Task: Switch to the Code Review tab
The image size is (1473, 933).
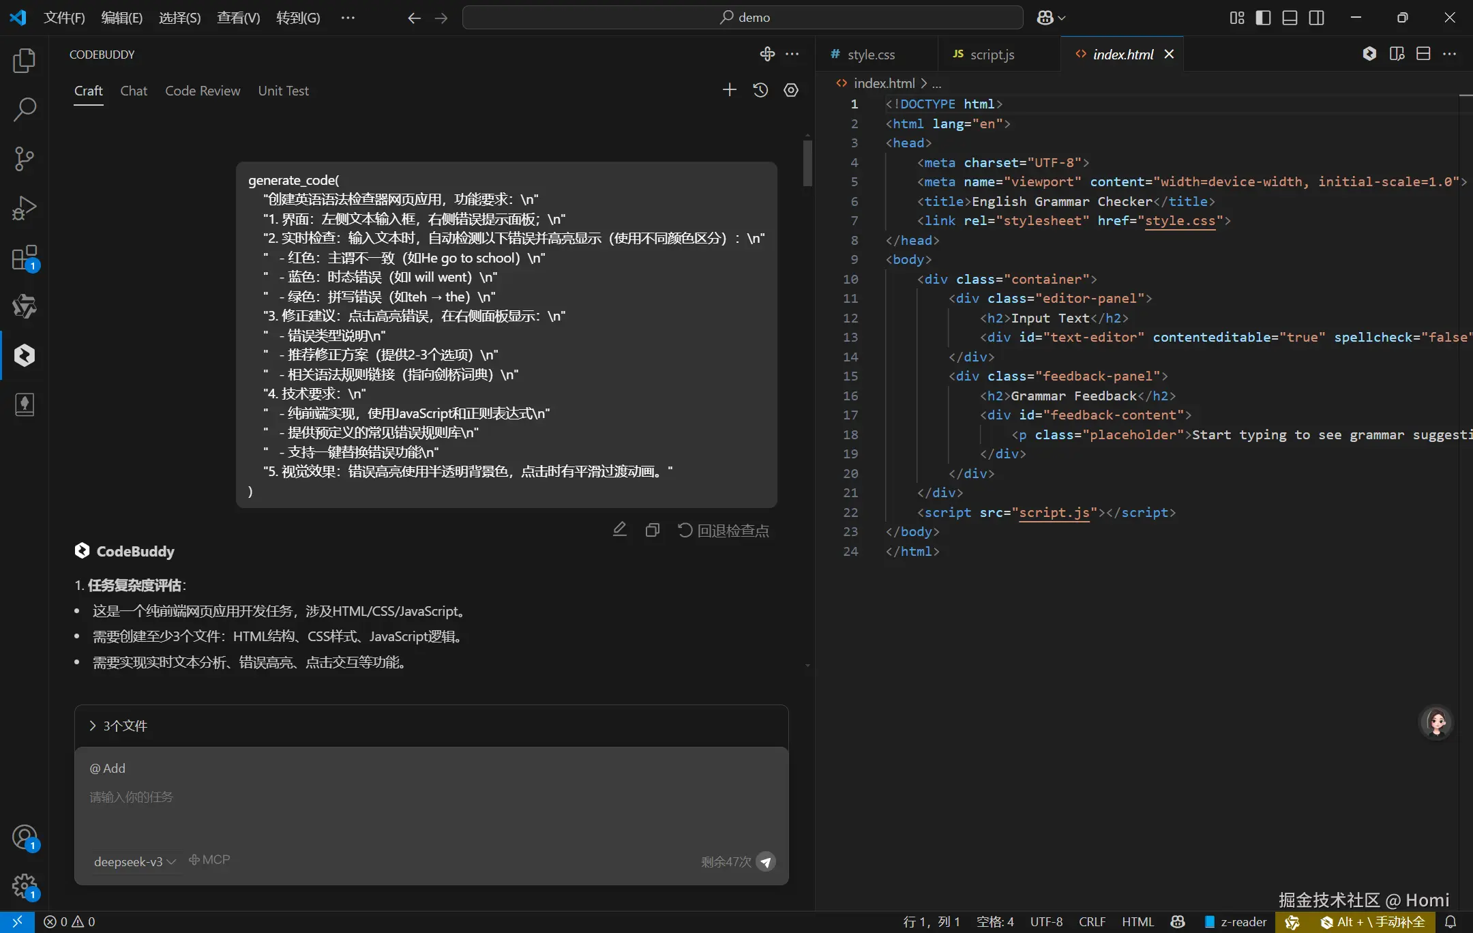Action: tap(203, 91)
